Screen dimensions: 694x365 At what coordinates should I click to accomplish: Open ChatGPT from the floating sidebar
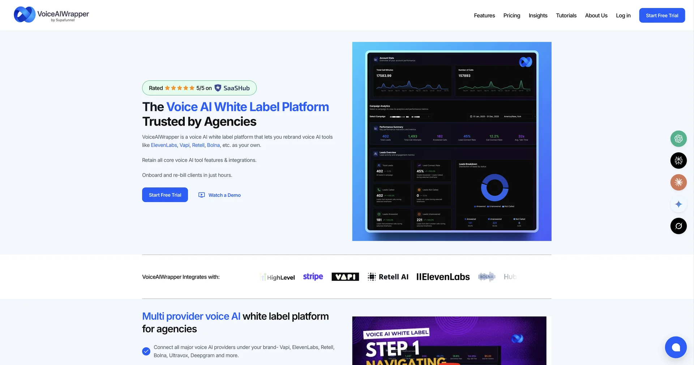678,139
